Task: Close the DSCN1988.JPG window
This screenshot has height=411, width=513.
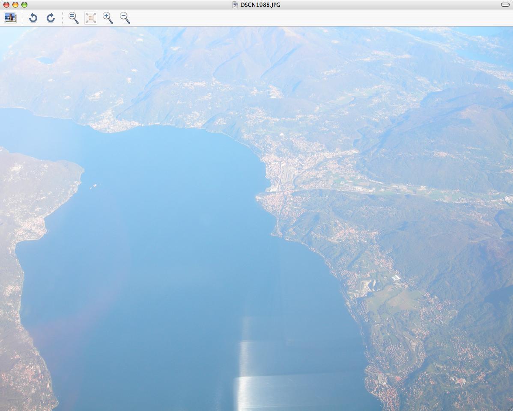Action: click(x=6, y=5)
